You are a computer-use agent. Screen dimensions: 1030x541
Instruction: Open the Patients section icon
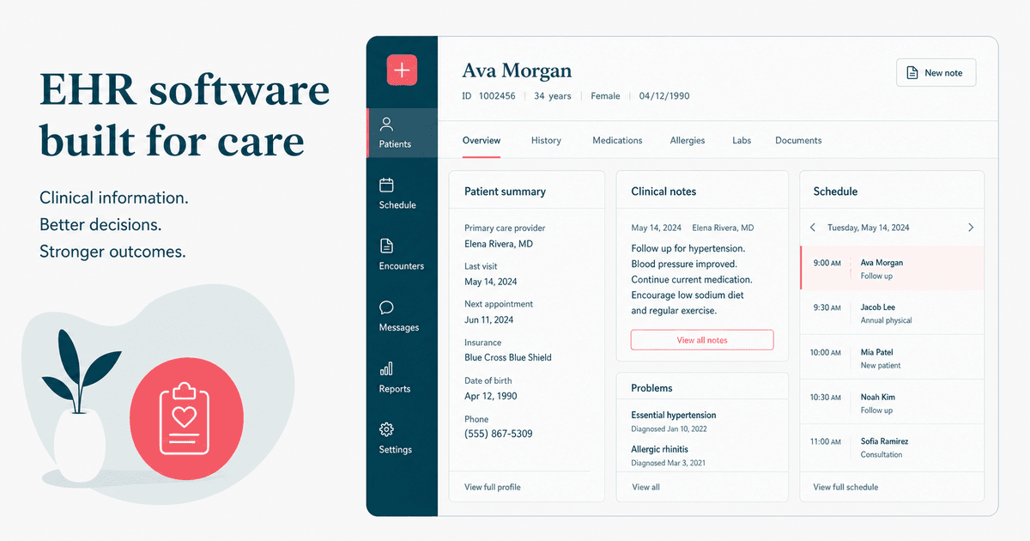point(387,124)
